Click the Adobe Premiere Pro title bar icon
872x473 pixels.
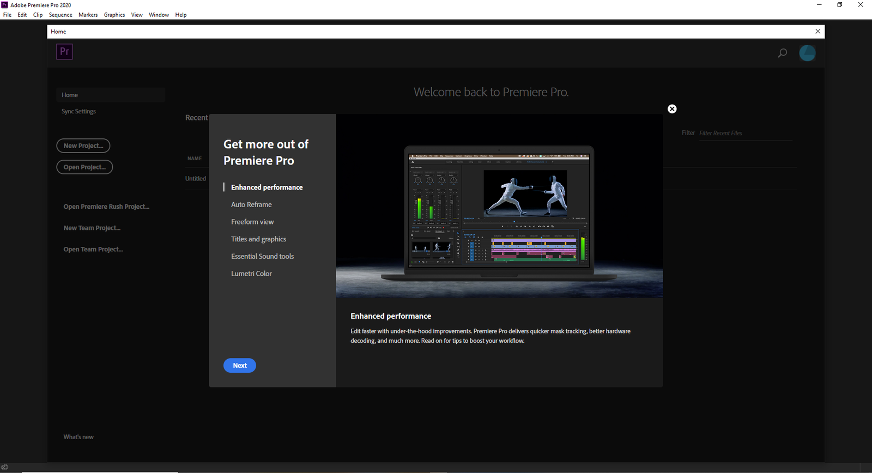tap(5, 5)
